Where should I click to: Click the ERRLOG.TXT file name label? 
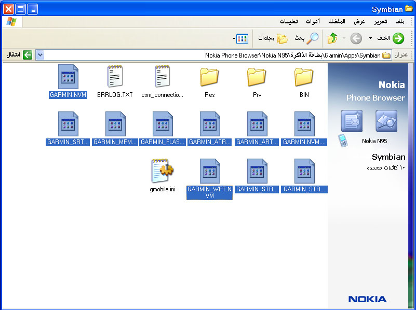tap(115, 95)
